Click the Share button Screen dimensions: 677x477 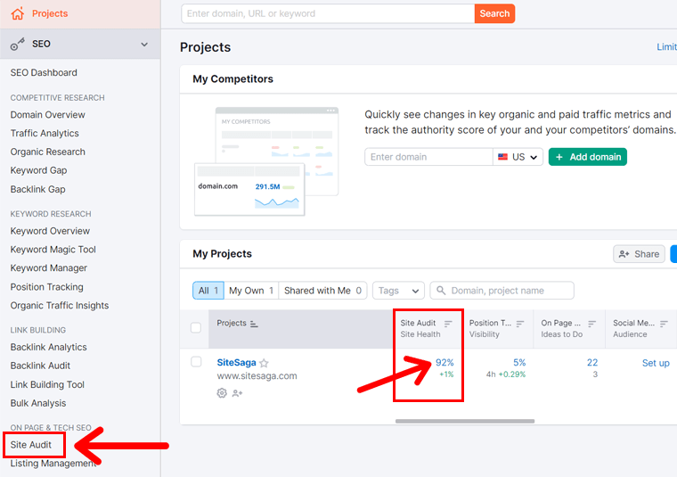[639, 254]
